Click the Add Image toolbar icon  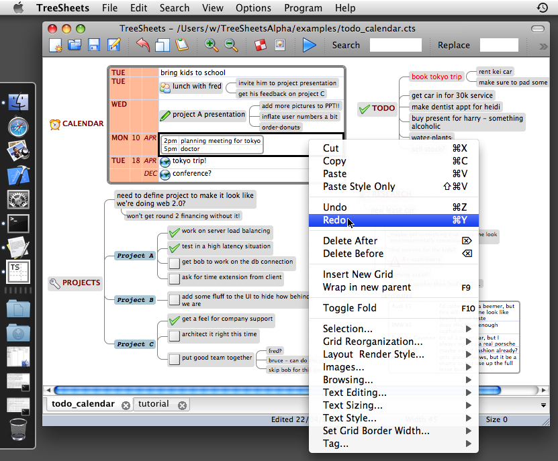(x=280, y=46)
